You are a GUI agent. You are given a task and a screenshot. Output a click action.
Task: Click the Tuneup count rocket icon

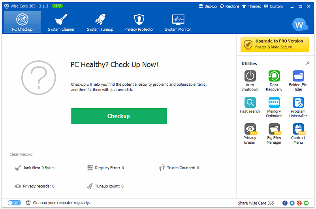coord(90,186)
